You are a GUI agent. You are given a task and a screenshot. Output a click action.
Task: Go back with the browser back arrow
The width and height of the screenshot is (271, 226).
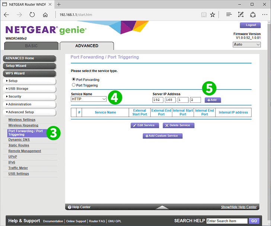point(6,15)
